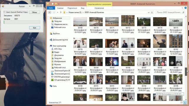Open Explorer help question mark icon
Image resolution: width=189 pixels, height=106 pixels.
186,8
